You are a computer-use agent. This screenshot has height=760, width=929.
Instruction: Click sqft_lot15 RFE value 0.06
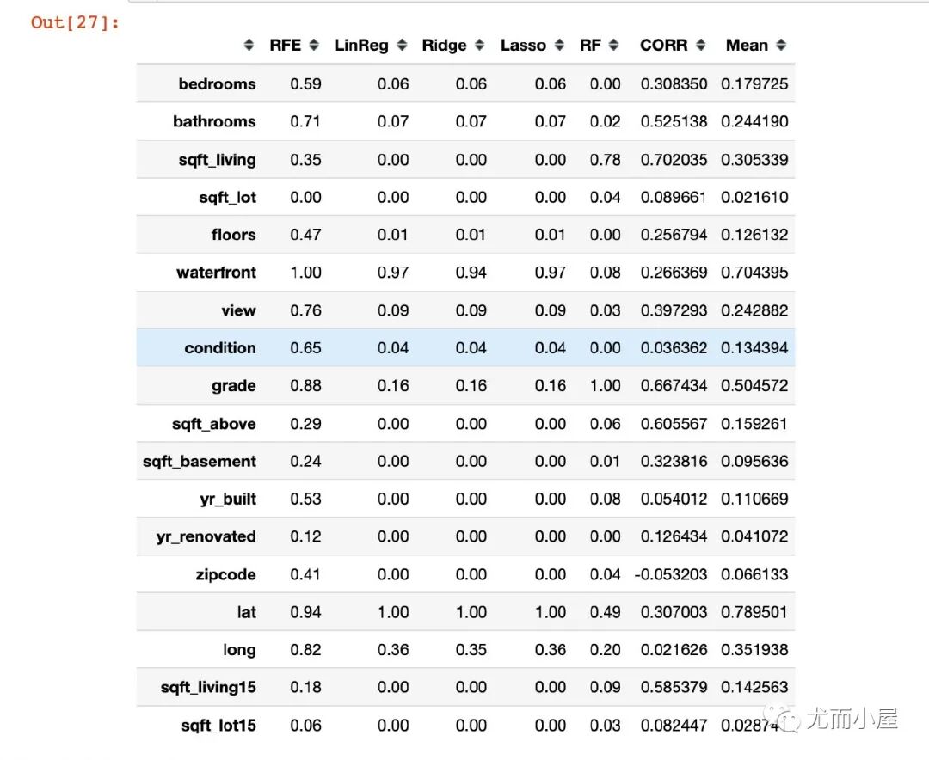[x=305, y=725]
